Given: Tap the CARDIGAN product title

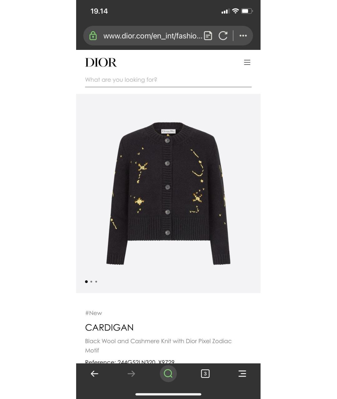Looking at the screenshot, I should (x=109, y=328).
